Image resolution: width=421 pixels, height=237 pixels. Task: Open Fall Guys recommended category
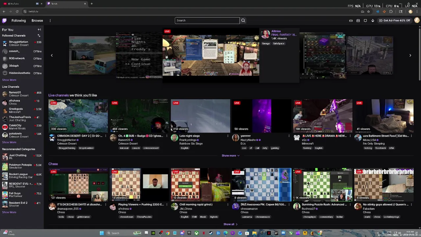22,195
